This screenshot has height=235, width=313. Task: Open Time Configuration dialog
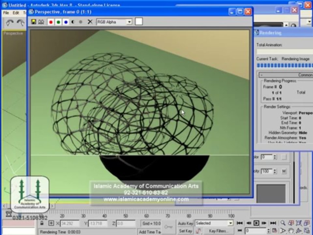click(x=275, y=231)
